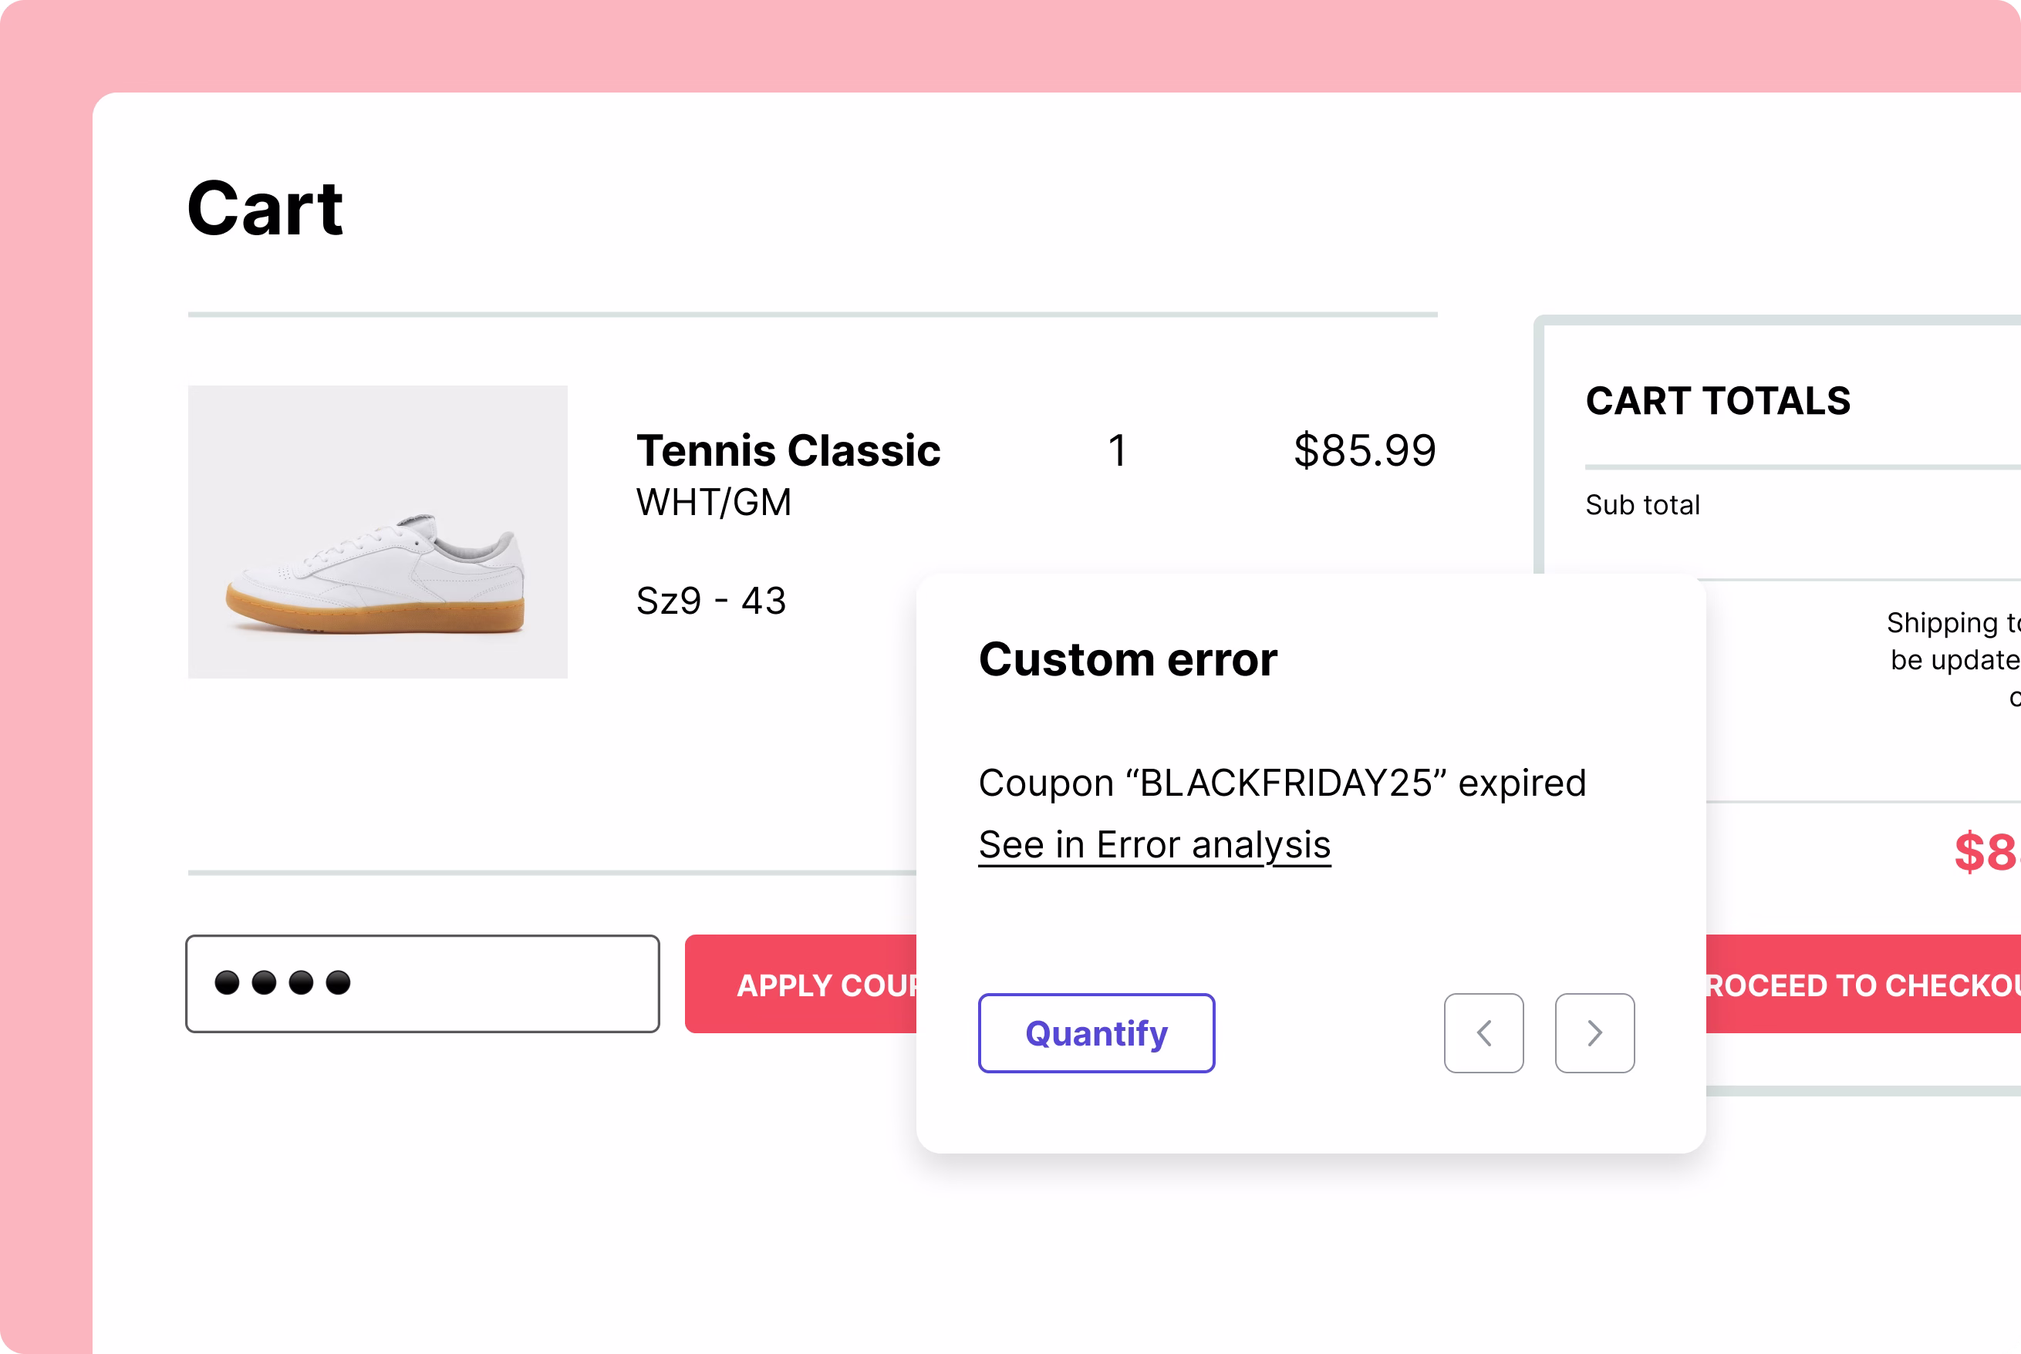Click the Sub total label

click(1641, 505)
